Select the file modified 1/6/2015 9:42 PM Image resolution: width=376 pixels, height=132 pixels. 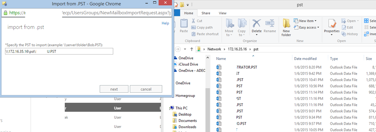[295, 74]
